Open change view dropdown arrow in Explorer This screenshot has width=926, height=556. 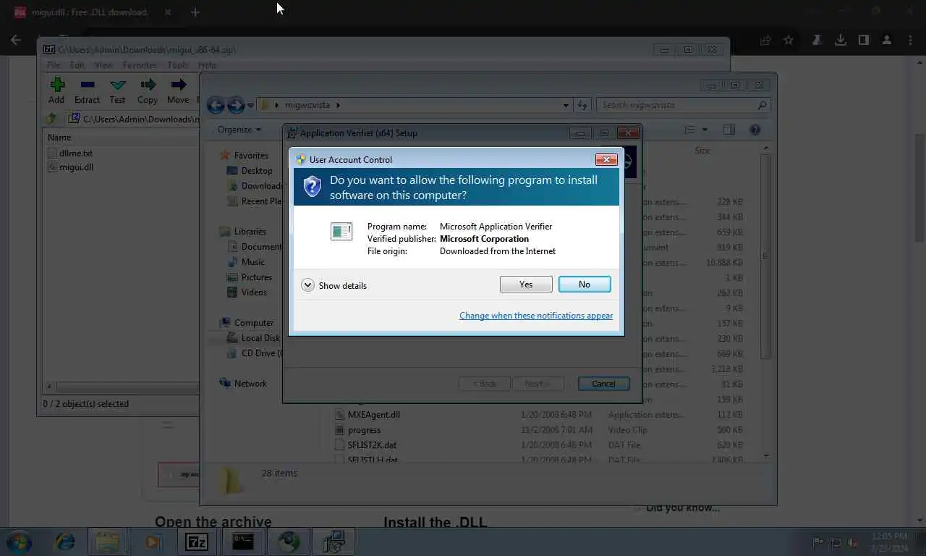[705, 130]
